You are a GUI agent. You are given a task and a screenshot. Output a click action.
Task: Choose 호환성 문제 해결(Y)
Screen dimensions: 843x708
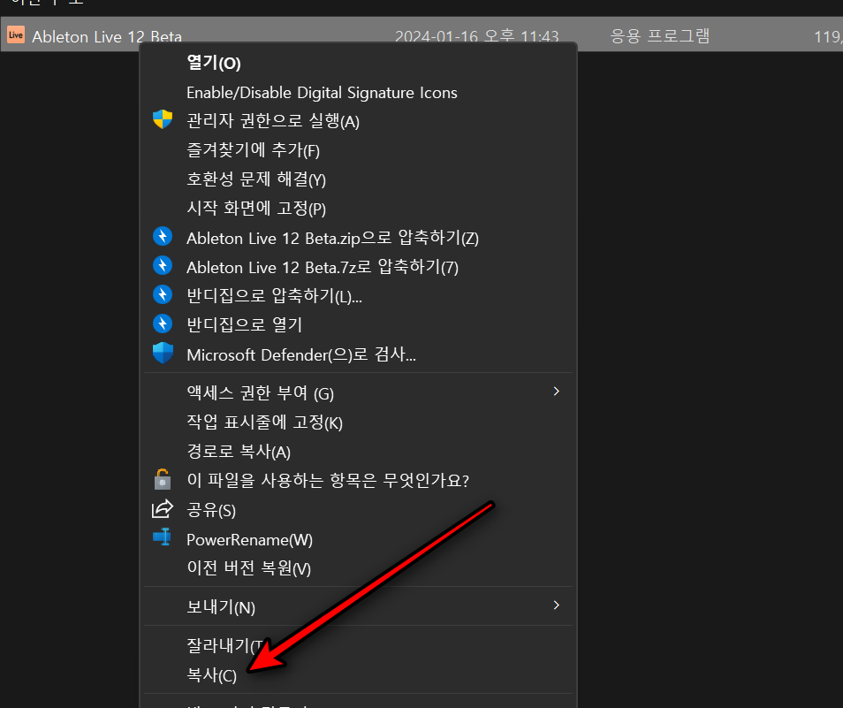pos(256,179)
